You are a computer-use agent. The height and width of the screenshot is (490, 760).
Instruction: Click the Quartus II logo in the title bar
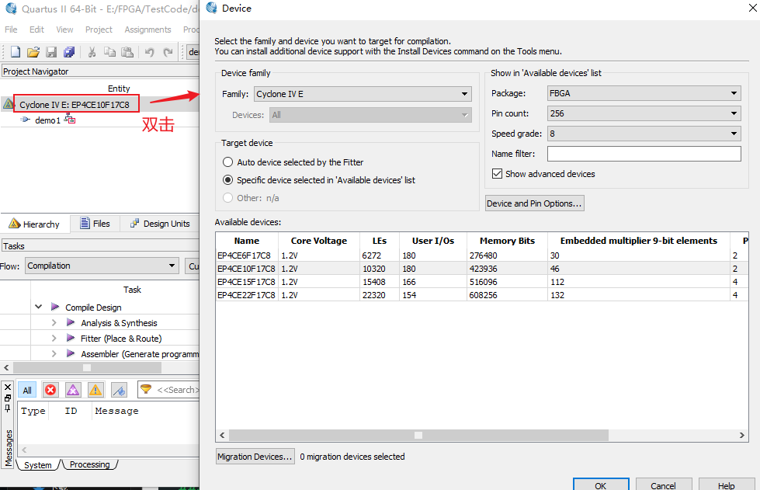tap(11, 9)
